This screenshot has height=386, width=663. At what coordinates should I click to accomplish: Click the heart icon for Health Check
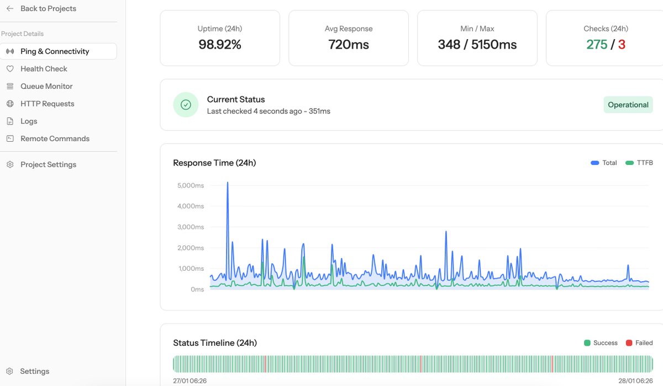click(x=10, y=69)
